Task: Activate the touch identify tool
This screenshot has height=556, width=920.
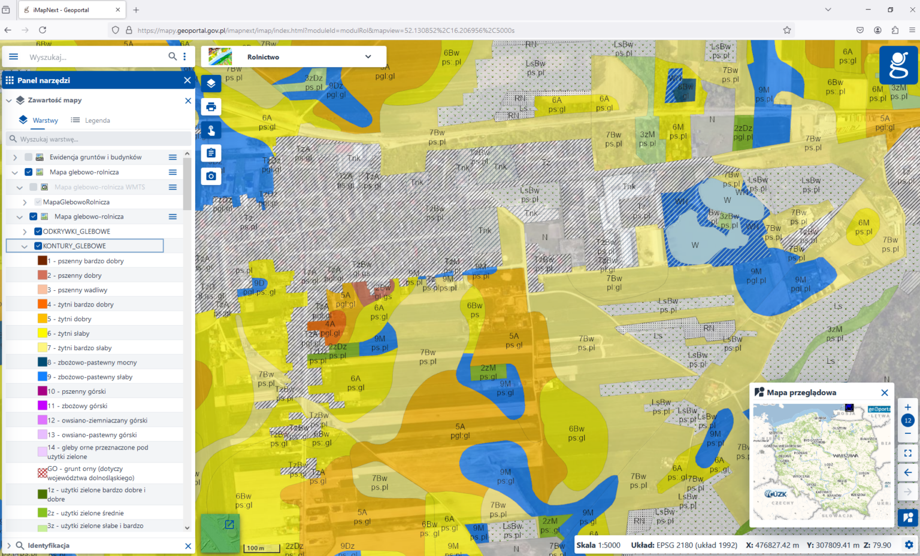Action: coord(211,130)
